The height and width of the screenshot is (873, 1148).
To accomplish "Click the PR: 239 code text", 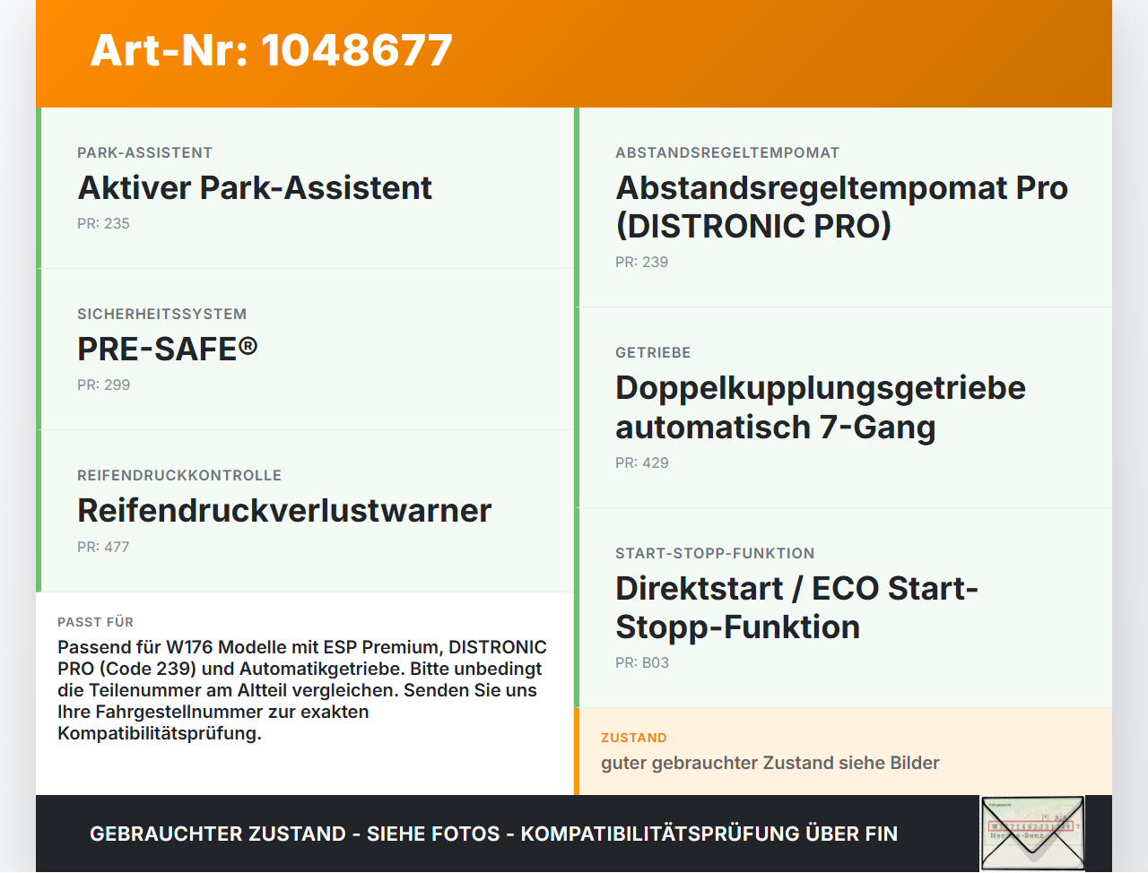I will coord(641,262).
